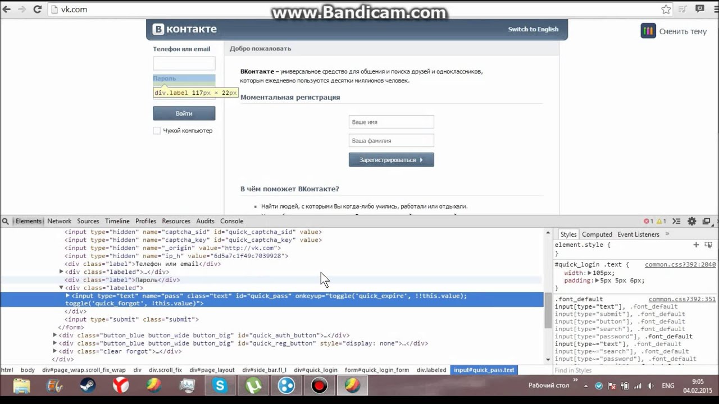Click the red error count icon

tap(646, 221)
